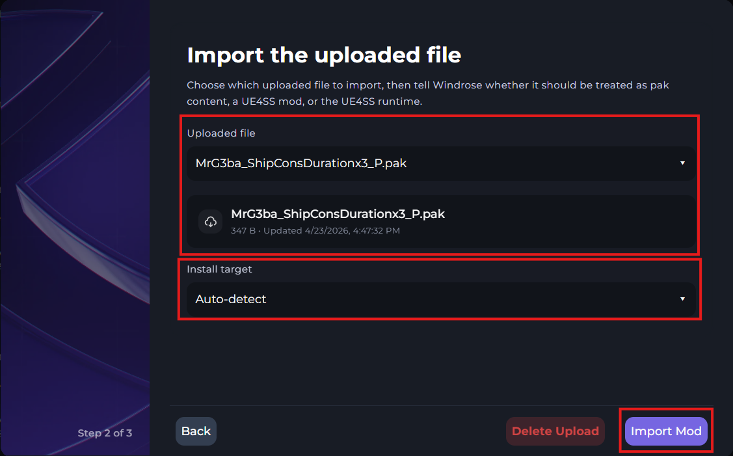733x456 pixels.
Task: Click the Install target dropdown arrow
Action: pos(682,299)
